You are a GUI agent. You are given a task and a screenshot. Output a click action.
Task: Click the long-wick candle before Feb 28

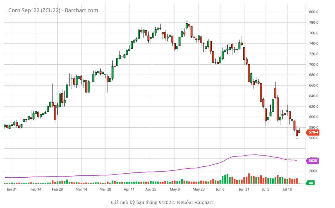pyautogui.click(x=53, y=98)
